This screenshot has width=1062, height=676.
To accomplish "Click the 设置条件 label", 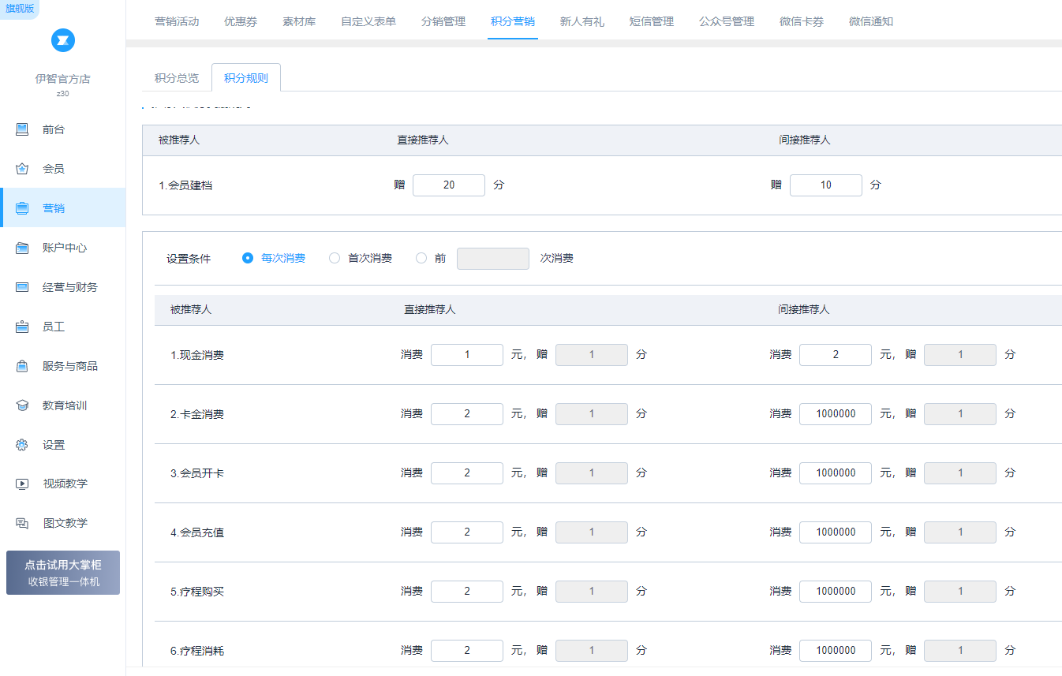I will (189, 259).
